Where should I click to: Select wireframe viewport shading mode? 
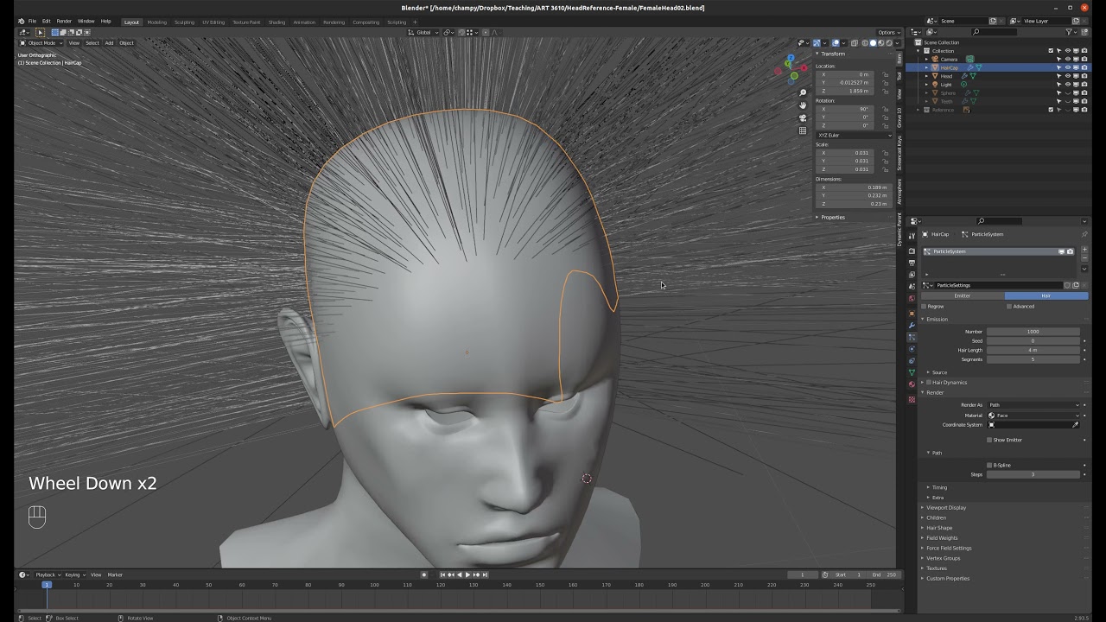point(865,43)
